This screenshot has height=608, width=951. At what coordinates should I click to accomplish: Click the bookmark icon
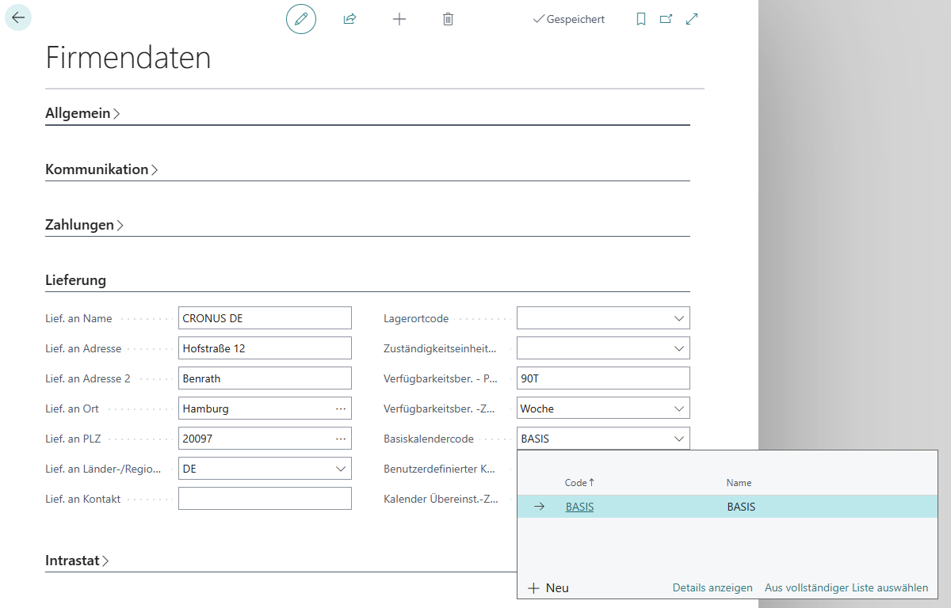(x=641, y=19)
